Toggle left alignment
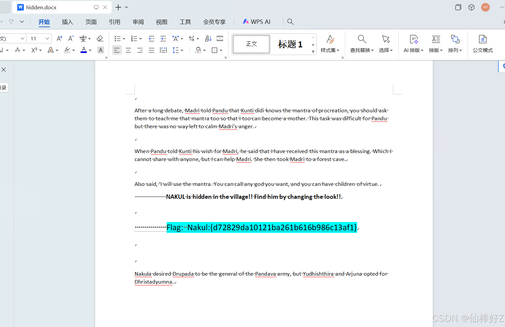This screenshot has height=327, width=505. pos(117,50)
